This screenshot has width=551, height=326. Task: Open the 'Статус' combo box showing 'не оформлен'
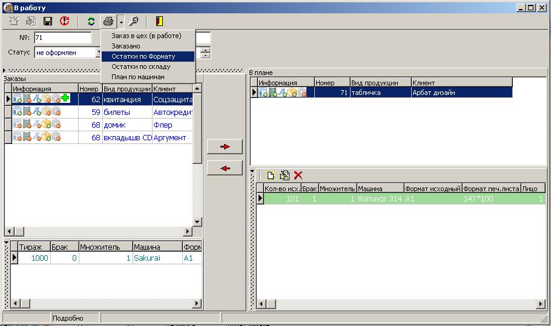click(68, 52)
